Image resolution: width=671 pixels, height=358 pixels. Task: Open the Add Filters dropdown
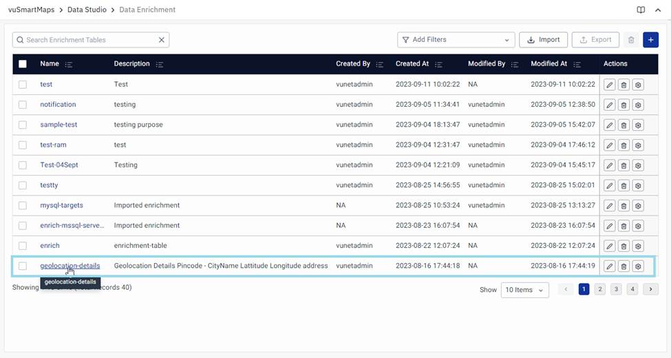coord(456,40)
